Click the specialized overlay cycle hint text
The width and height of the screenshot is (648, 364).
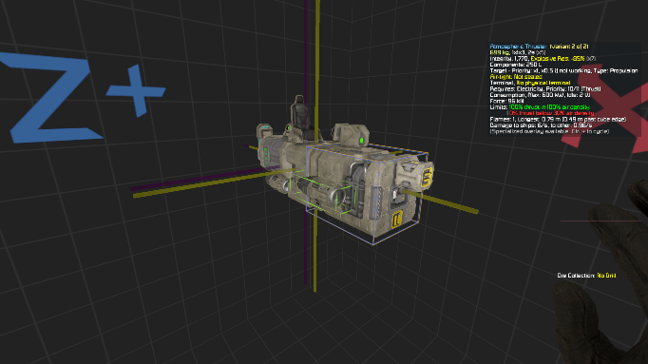point(549,131)
